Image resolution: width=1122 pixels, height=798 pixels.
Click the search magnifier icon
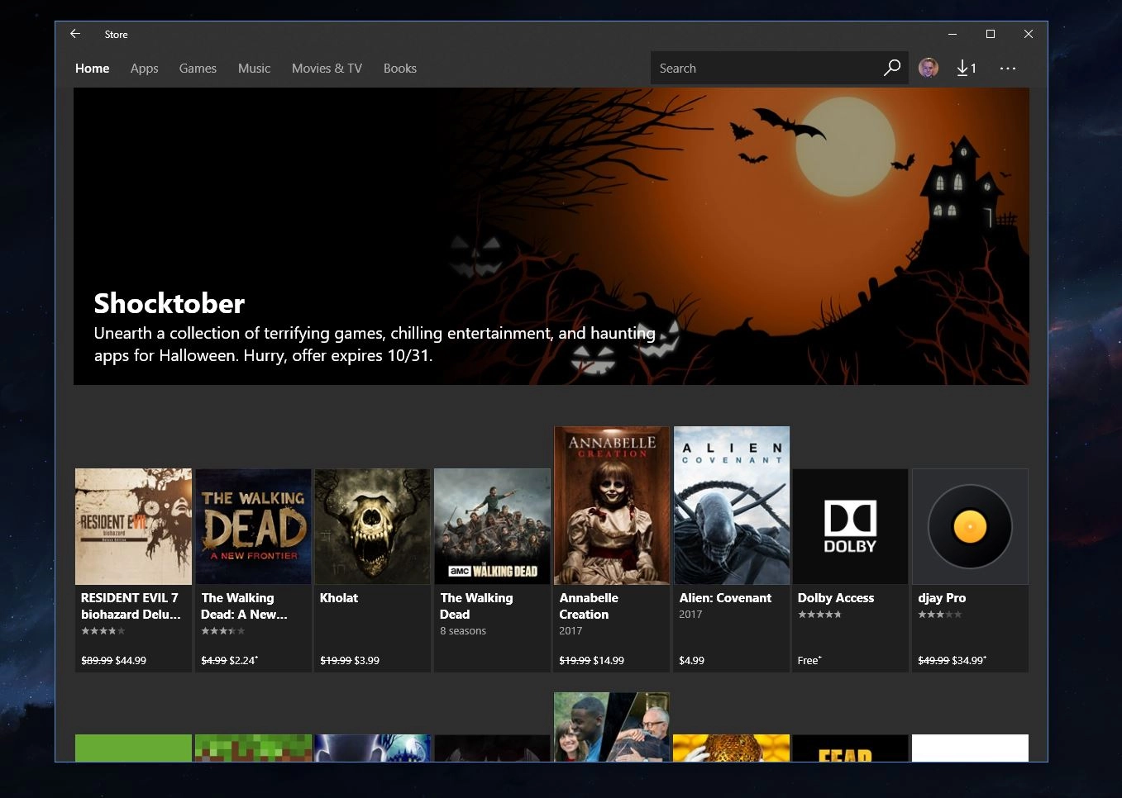coord(891,68)
